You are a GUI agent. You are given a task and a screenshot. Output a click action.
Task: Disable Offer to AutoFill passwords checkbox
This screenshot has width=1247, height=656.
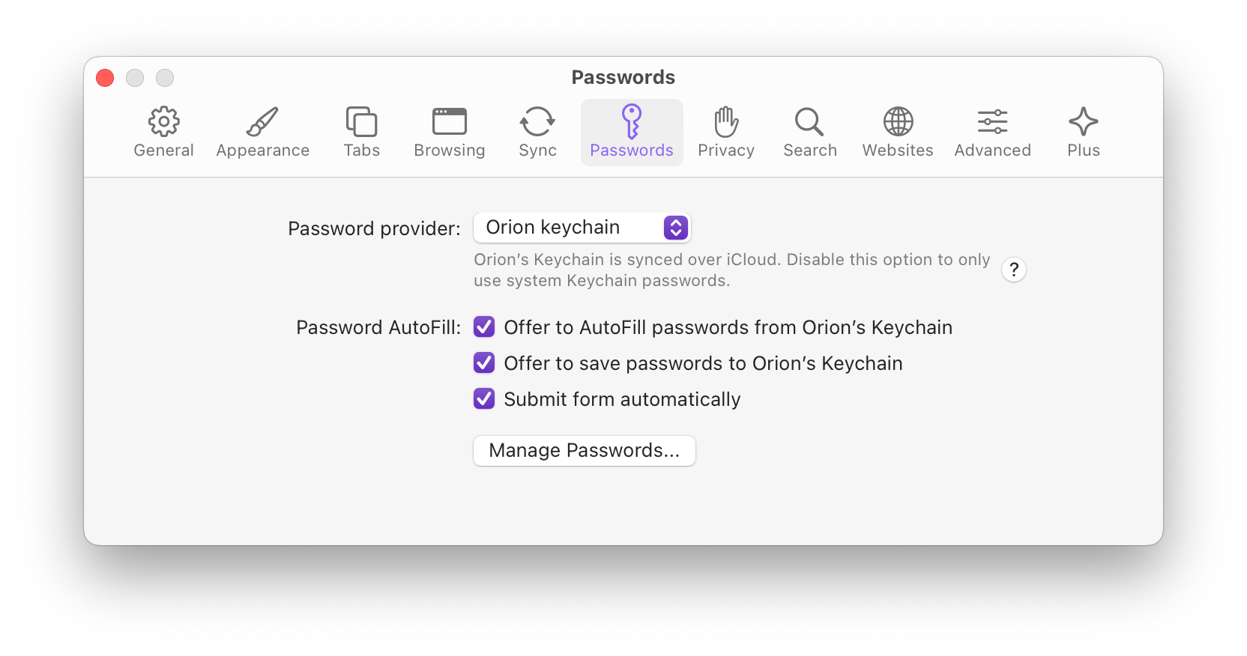coord(484,327)
